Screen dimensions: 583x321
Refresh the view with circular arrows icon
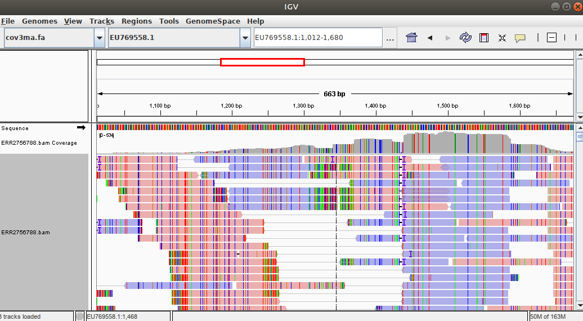coord(465,38)
